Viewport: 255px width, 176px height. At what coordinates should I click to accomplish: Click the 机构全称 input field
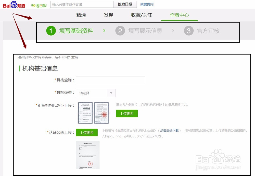111,80
